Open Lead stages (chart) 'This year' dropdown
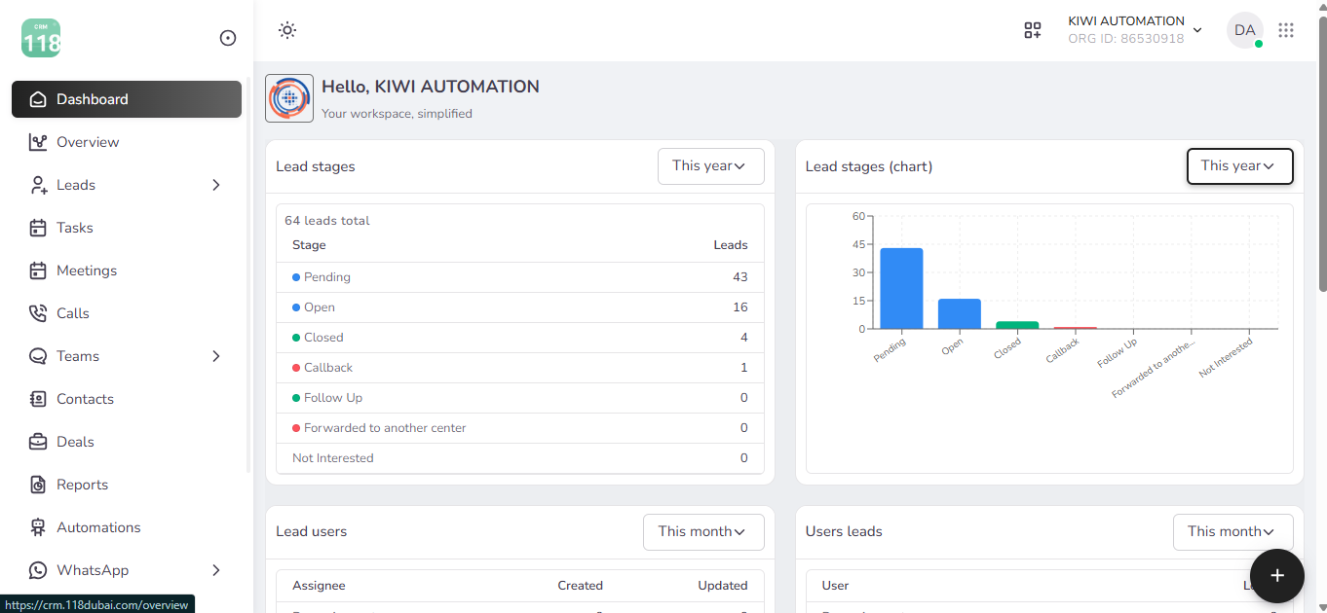Image resolution: width=1327 pixels, height=613 pixels. point(1239,166)
